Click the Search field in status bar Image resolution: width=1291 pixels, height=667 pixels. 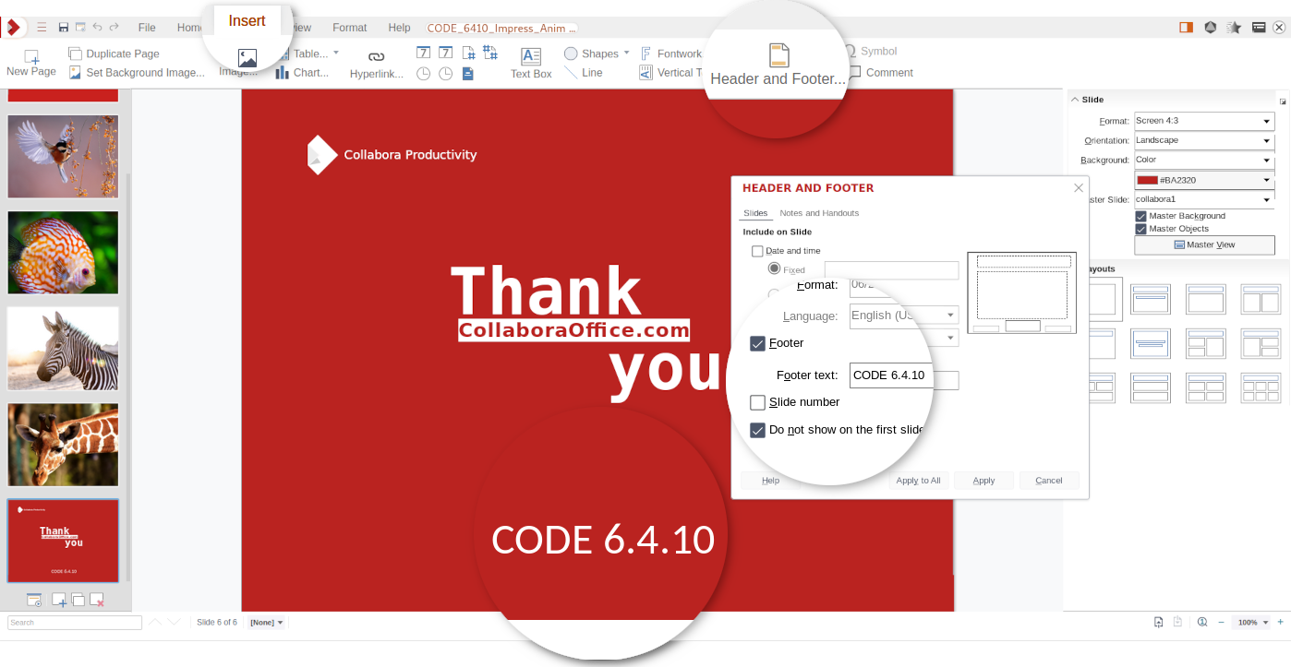[x=75, y=623]
